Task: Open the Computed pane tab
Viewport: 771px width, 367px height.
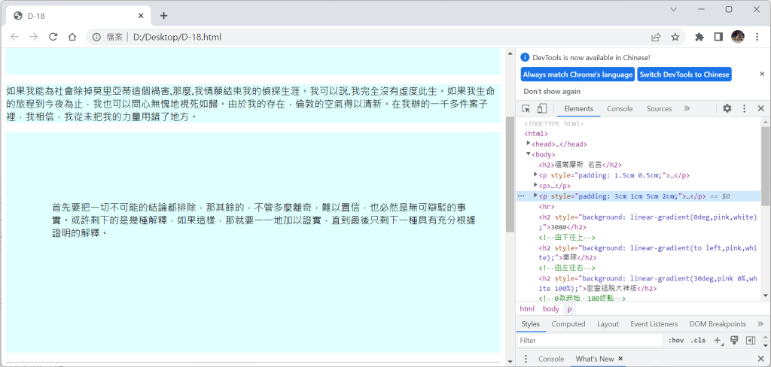Action: click(568, 324)
